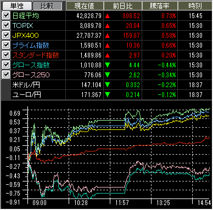Click the 日経平均 time 15:45
The height and width of the screenshot is (210, 213).
(195, 16)
